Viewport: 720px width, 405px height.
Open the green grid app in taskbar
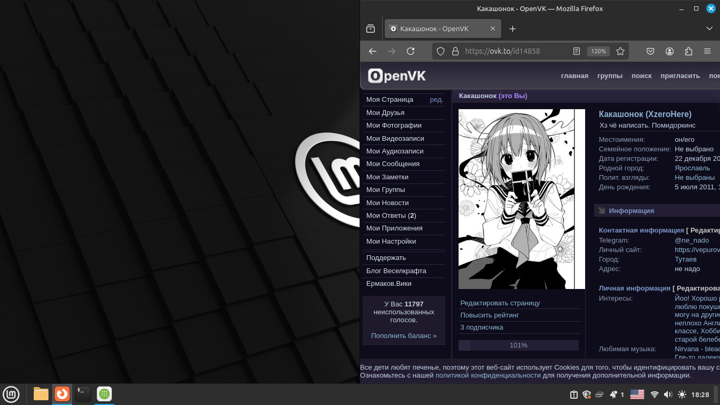(104, 394)
